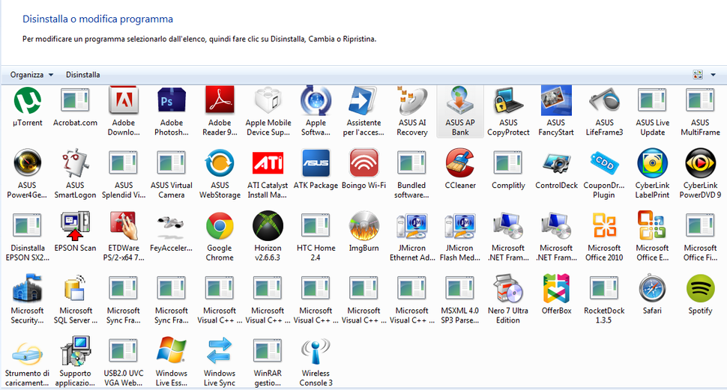727x390 pixels.
Task: Click the Windows Live Sync icon
Action: click(x=220, y=350)
